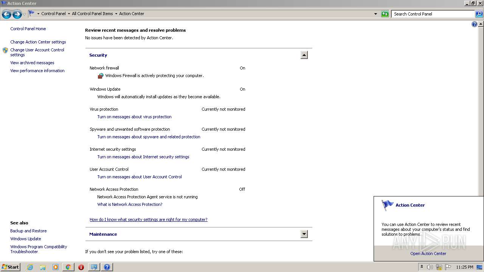
Task: Turn on messages about Internet security settings
Action: tap(143, 157)
